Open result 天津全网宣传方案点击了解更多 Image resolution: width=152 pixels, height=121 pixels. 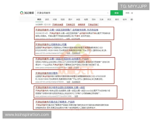coord(55,102)
